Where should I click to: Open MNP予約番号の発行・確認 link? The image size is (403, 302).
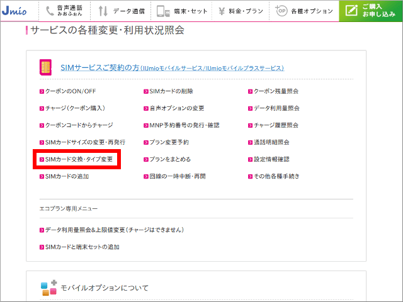(184, 125)
